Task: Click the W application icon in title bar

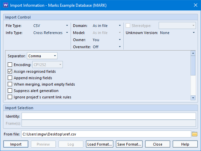Action: pyautogui.click(x=6, y=5)
